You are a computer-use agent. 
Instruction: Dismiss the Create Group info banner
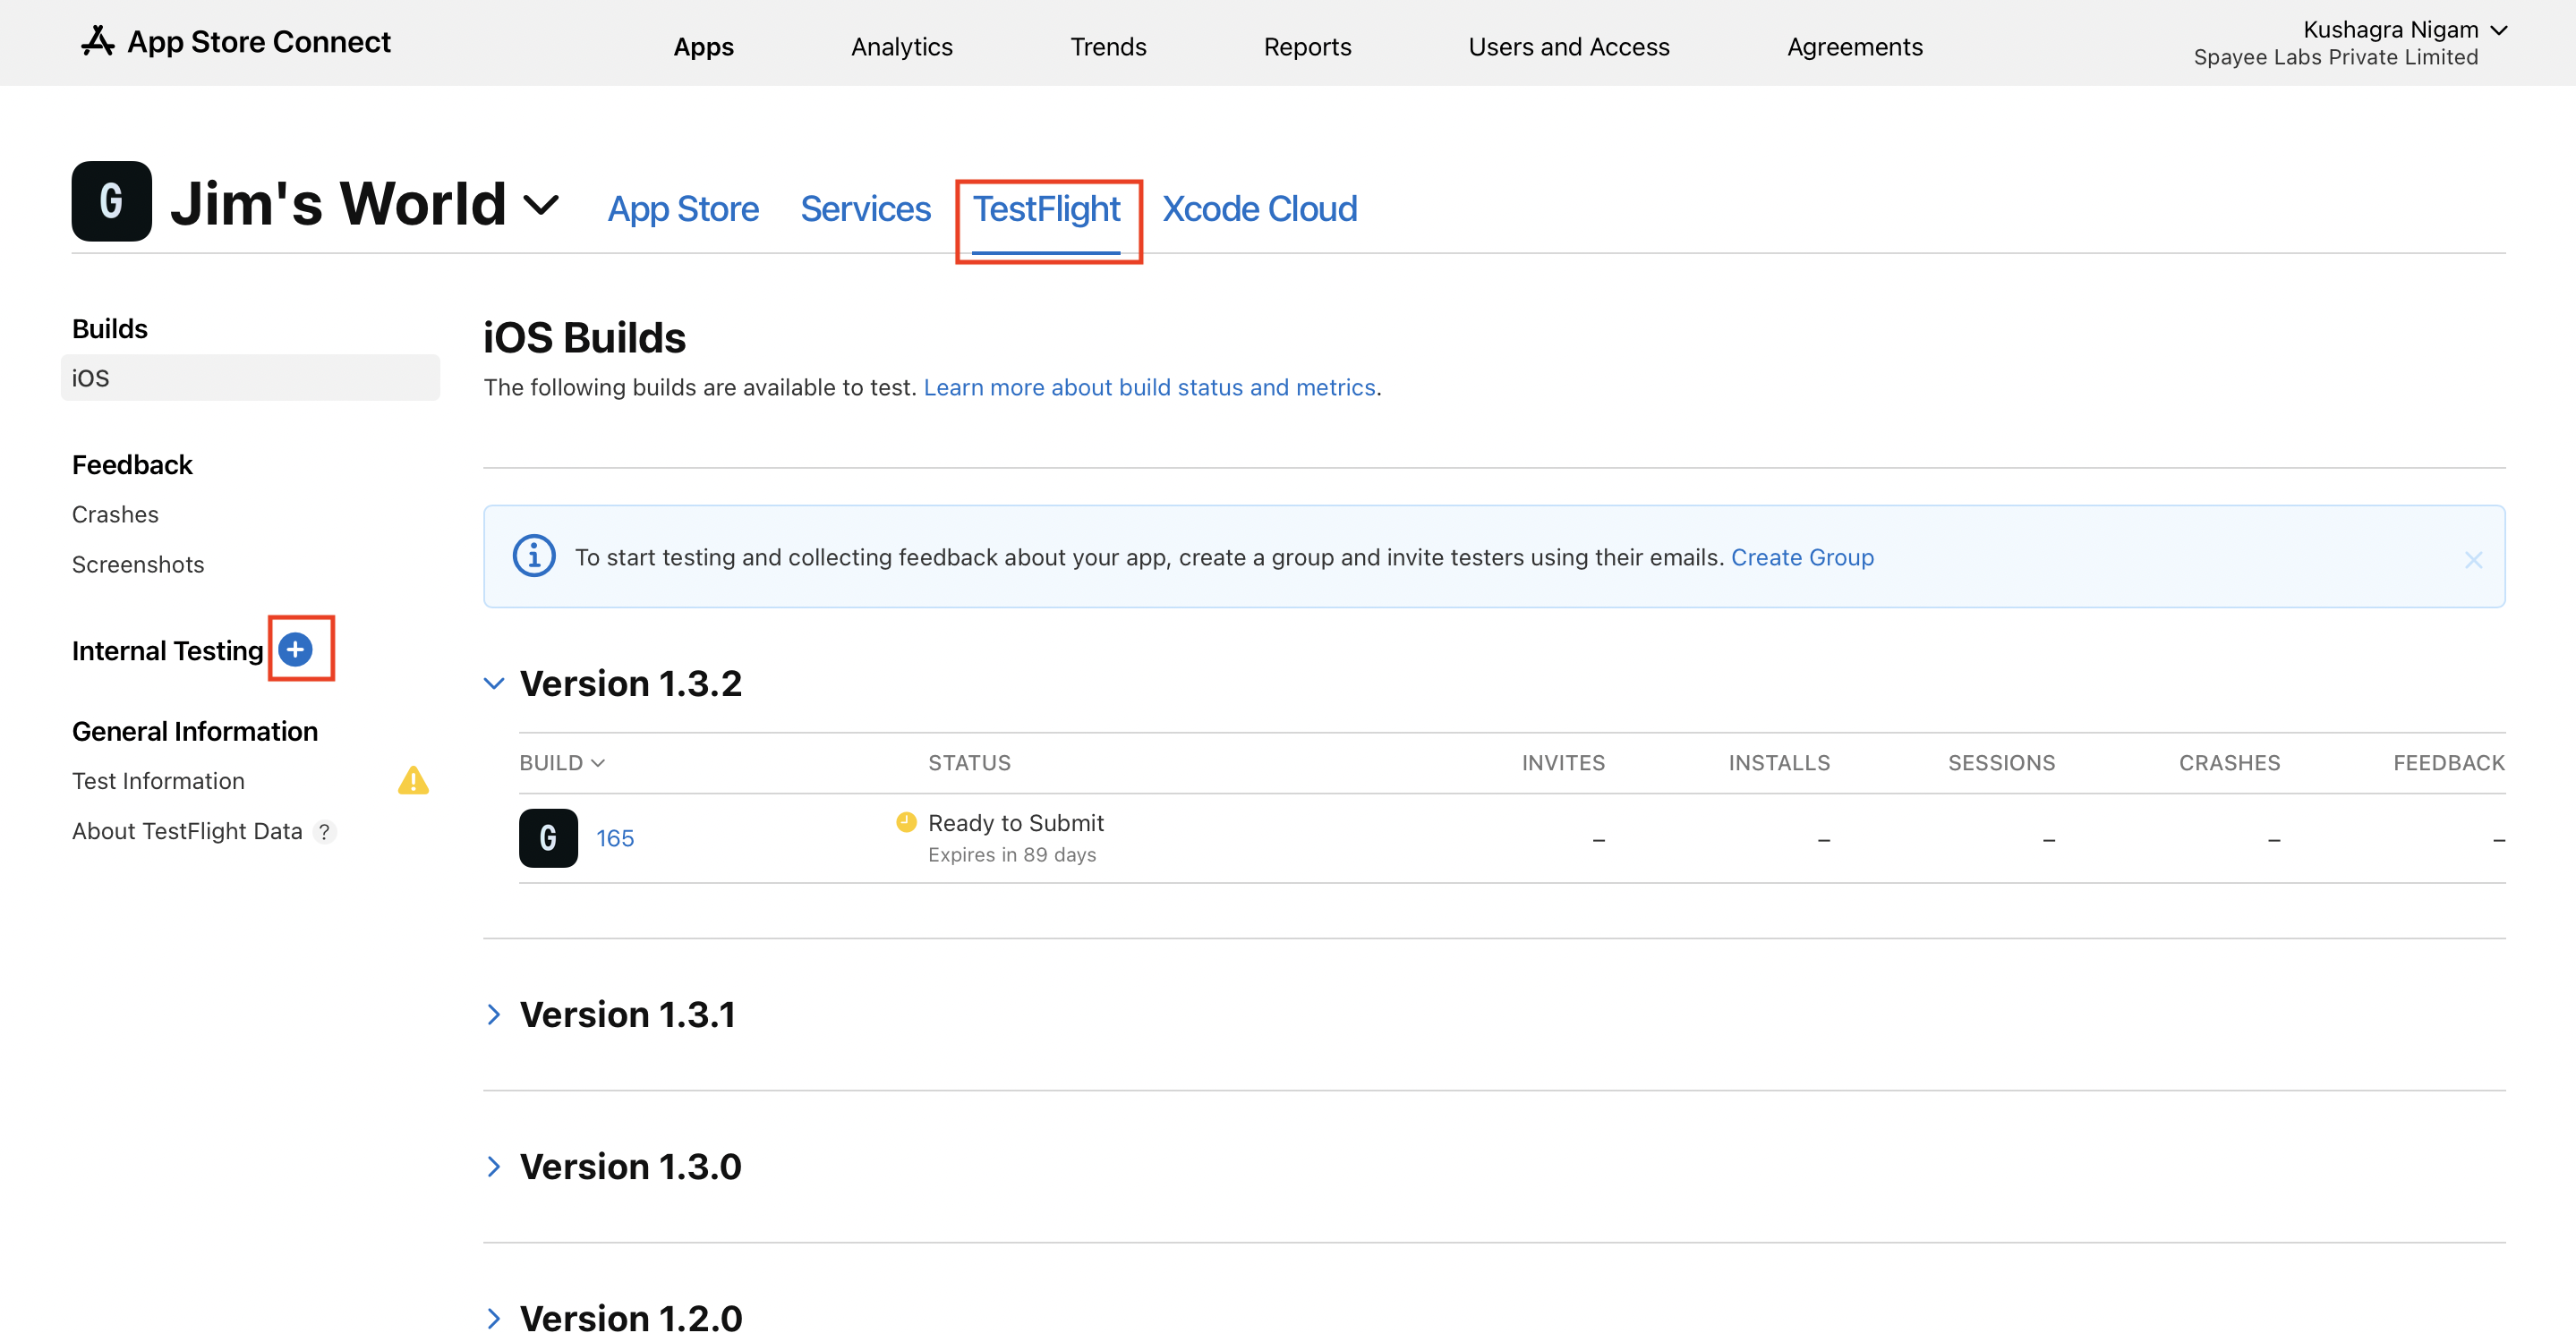2473,559
